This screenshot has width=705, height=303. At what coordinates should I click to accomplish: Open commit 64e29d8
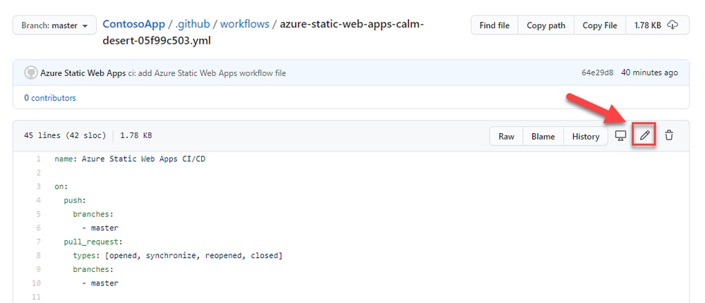point(597,73)
